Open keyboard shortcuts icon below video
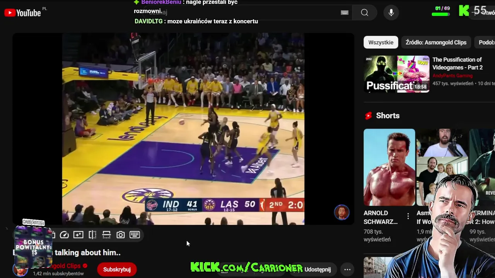This screenshot has width=495, height=278. pos(135,235)
